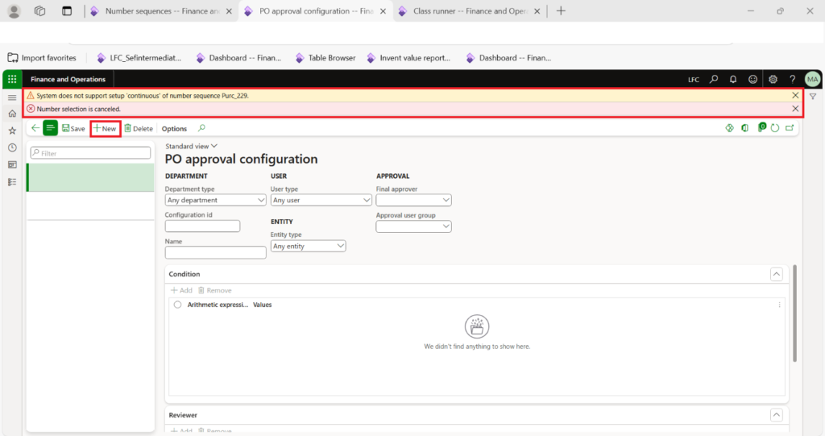
Task: Click Add in Condition section
Action: [181, 290]
